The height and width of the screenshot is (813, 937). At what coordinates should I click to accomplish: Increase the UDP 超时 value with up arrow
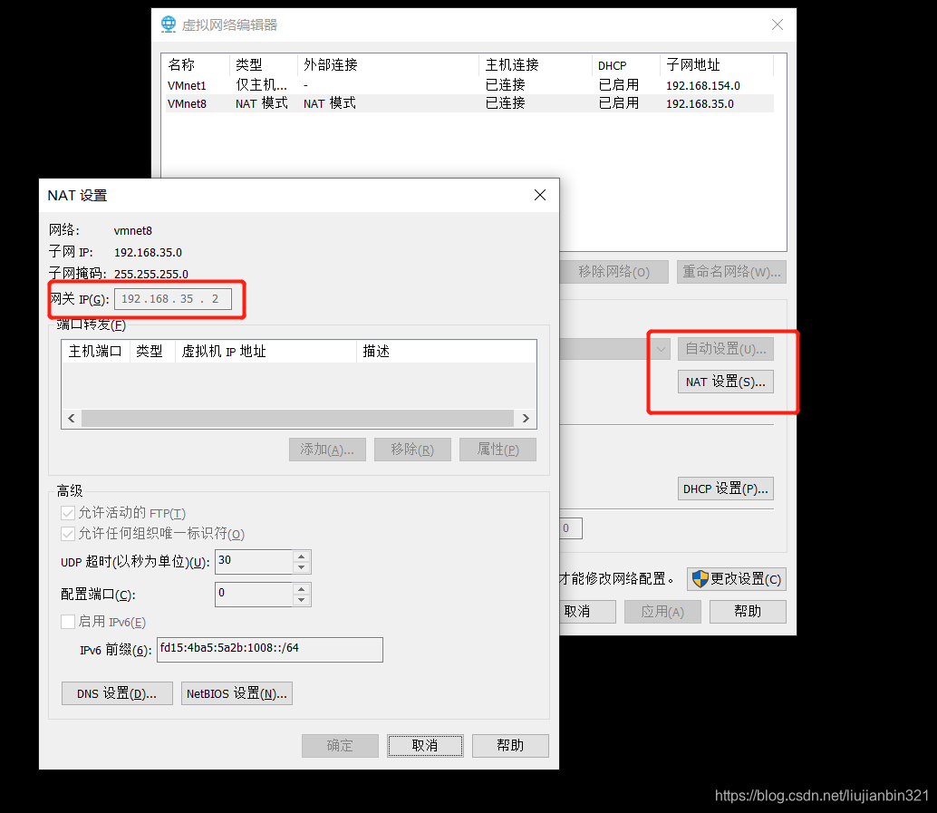click(x=302, y=557)
